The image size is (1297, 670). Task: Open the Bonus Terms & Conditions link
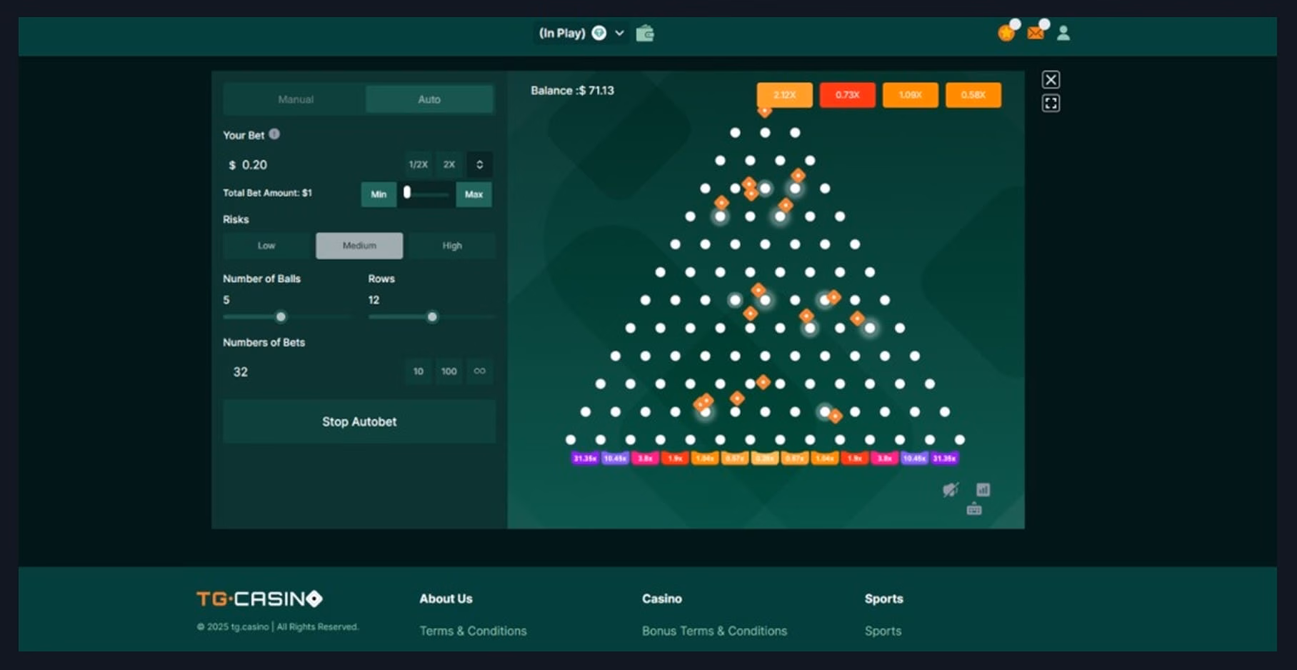click(714, 631)
